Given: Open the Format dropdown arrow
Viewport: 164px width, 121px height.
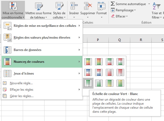Looking at the screenshot, I should tap(102, 17).
